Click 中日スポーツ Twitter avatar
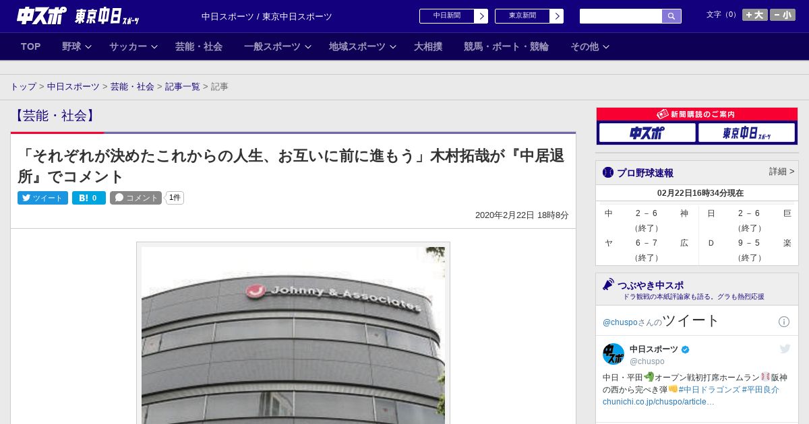 (613, 354)
